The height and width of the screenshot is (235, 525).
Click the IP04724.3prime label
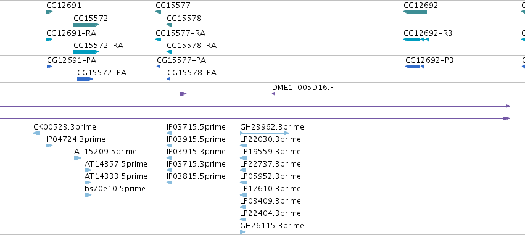76,139
